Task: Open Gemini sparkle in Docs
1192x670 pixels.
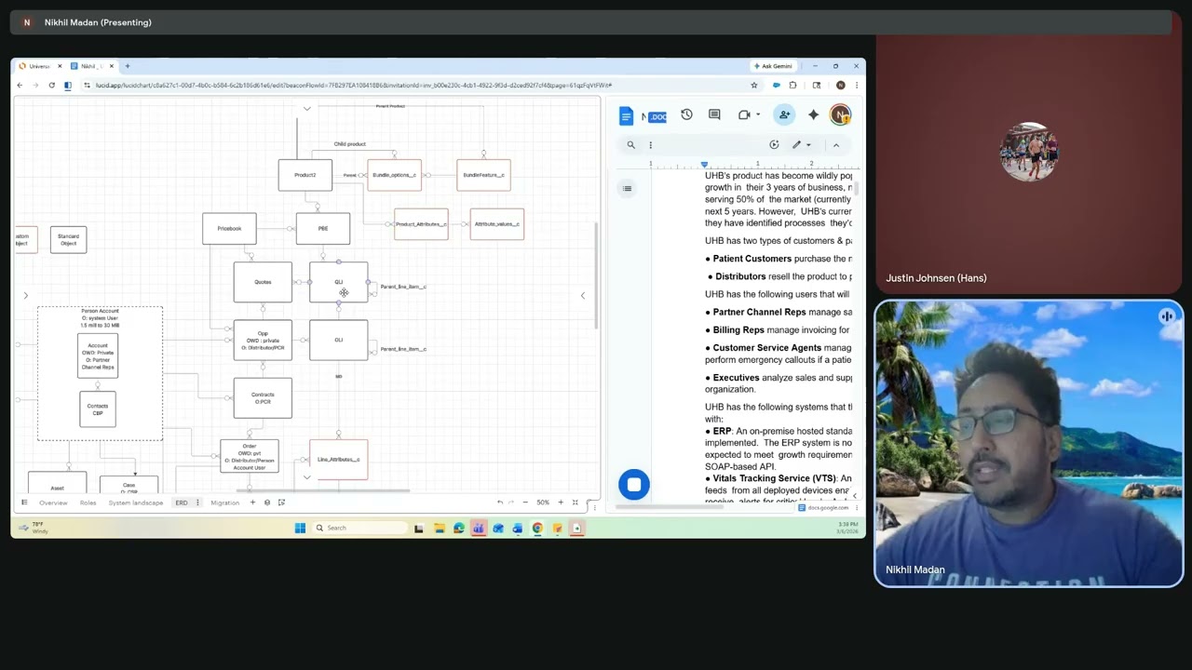Action: click(813, 114)
